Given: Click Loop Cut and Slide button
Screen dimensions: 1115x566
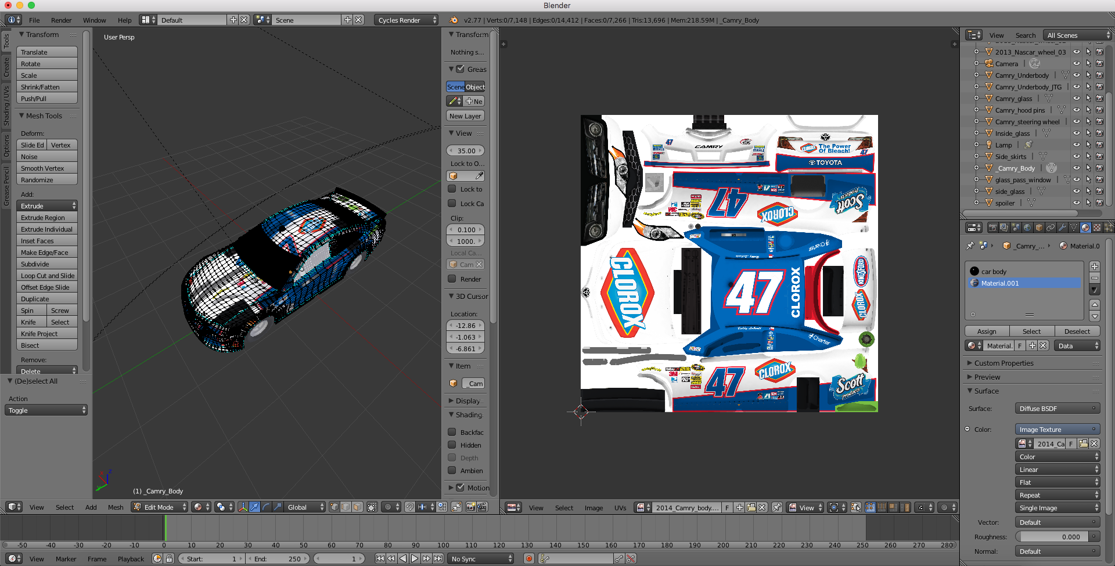Looking at the screenshot, I should coord(47,275).
